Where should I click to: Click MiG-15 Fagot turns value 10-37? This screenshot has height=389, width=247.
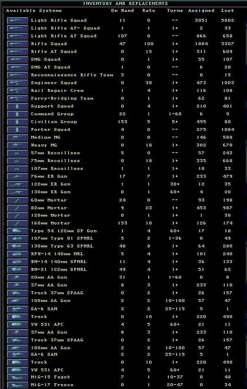tap(175, 377)
